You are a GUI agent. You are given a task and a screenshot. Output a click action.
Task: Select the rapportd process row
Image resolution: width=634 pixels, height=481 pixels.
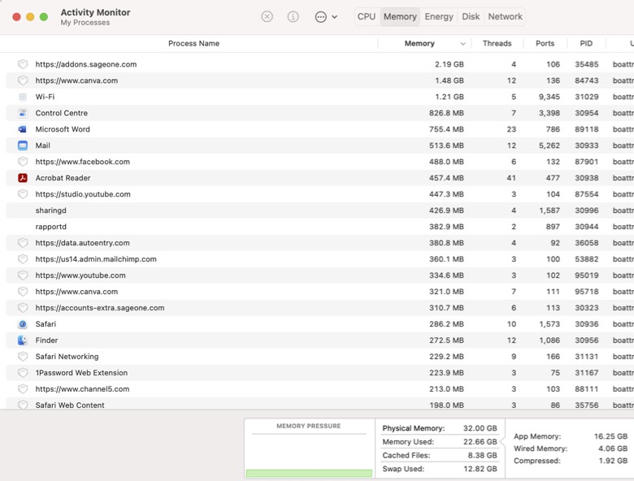pyautogui.click(x=319, y=227)
